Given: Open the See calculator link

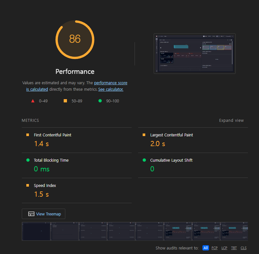Looking at the screenshot, I should [x=111, y=89].
